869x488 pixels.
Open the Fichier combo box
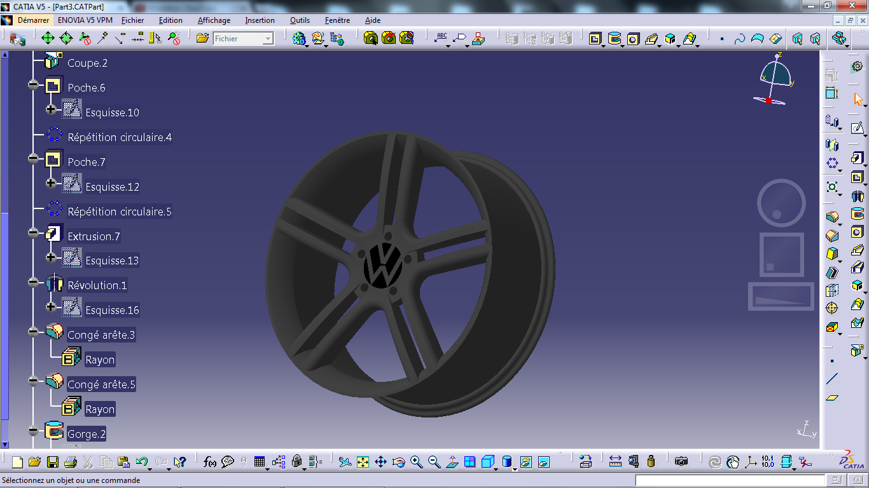click(243, 39)
